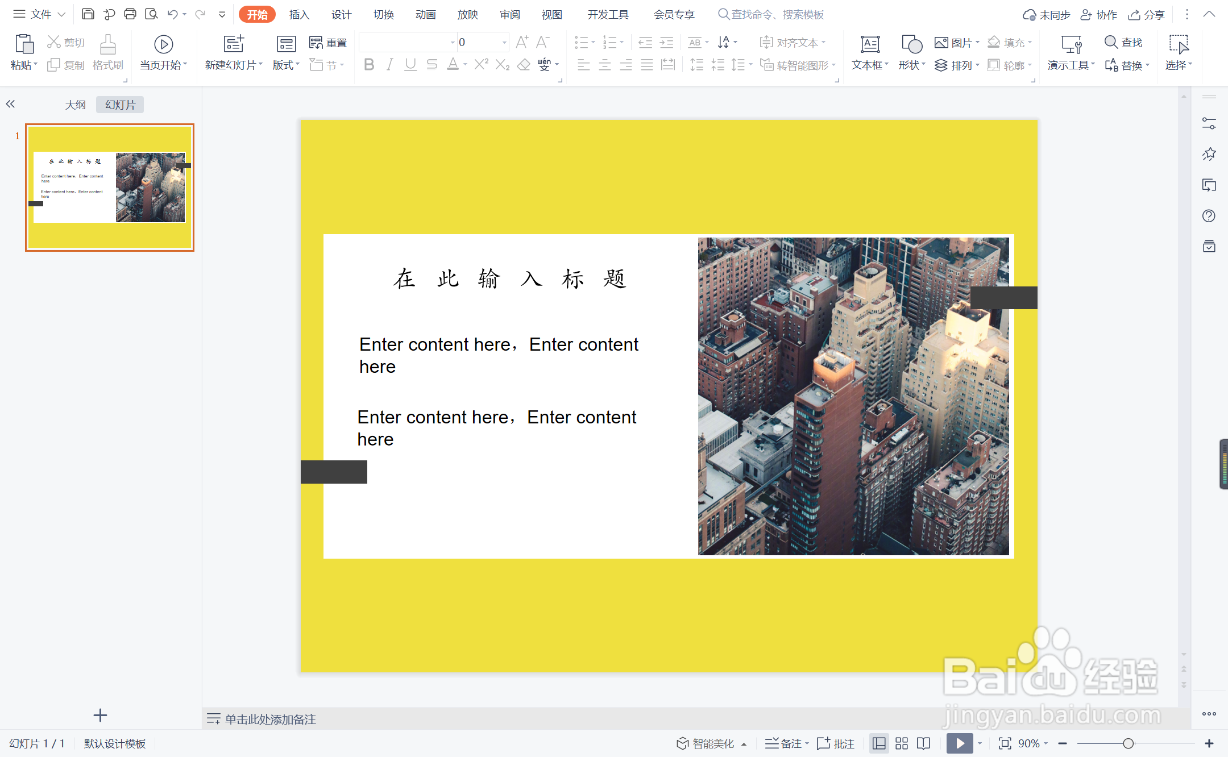This screenshot has width=1228, height=757.
Task: Open the Layout (版式) dropdown
Action: (286, 65)
